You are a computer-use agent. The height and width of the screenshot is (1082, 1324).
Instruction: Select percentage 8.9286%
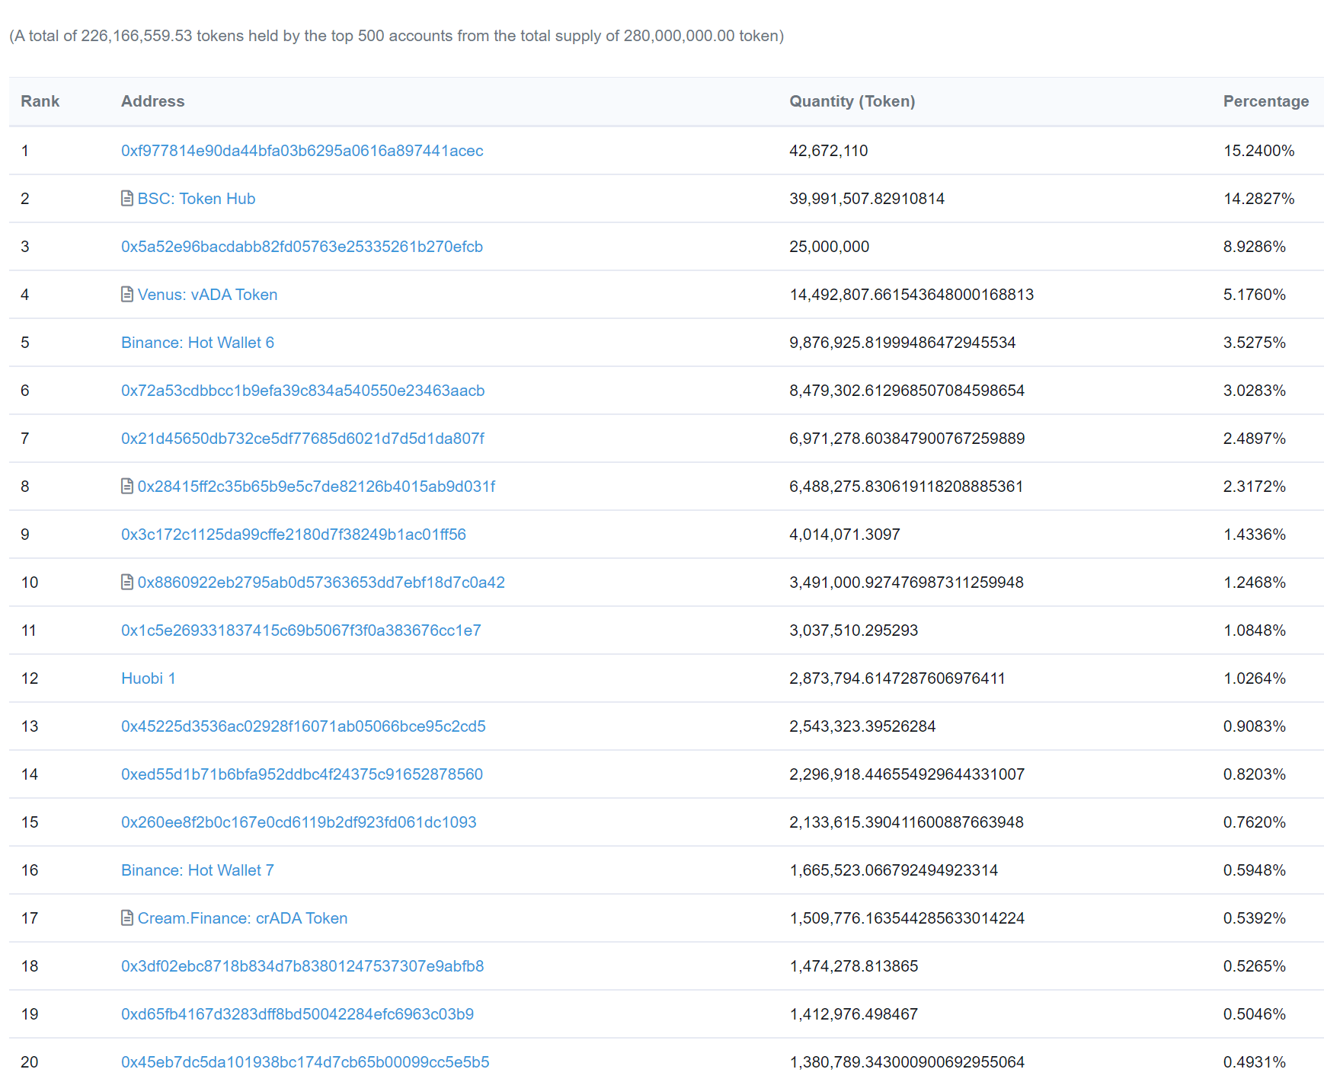pyautogui.click(x=1255, y=247)
